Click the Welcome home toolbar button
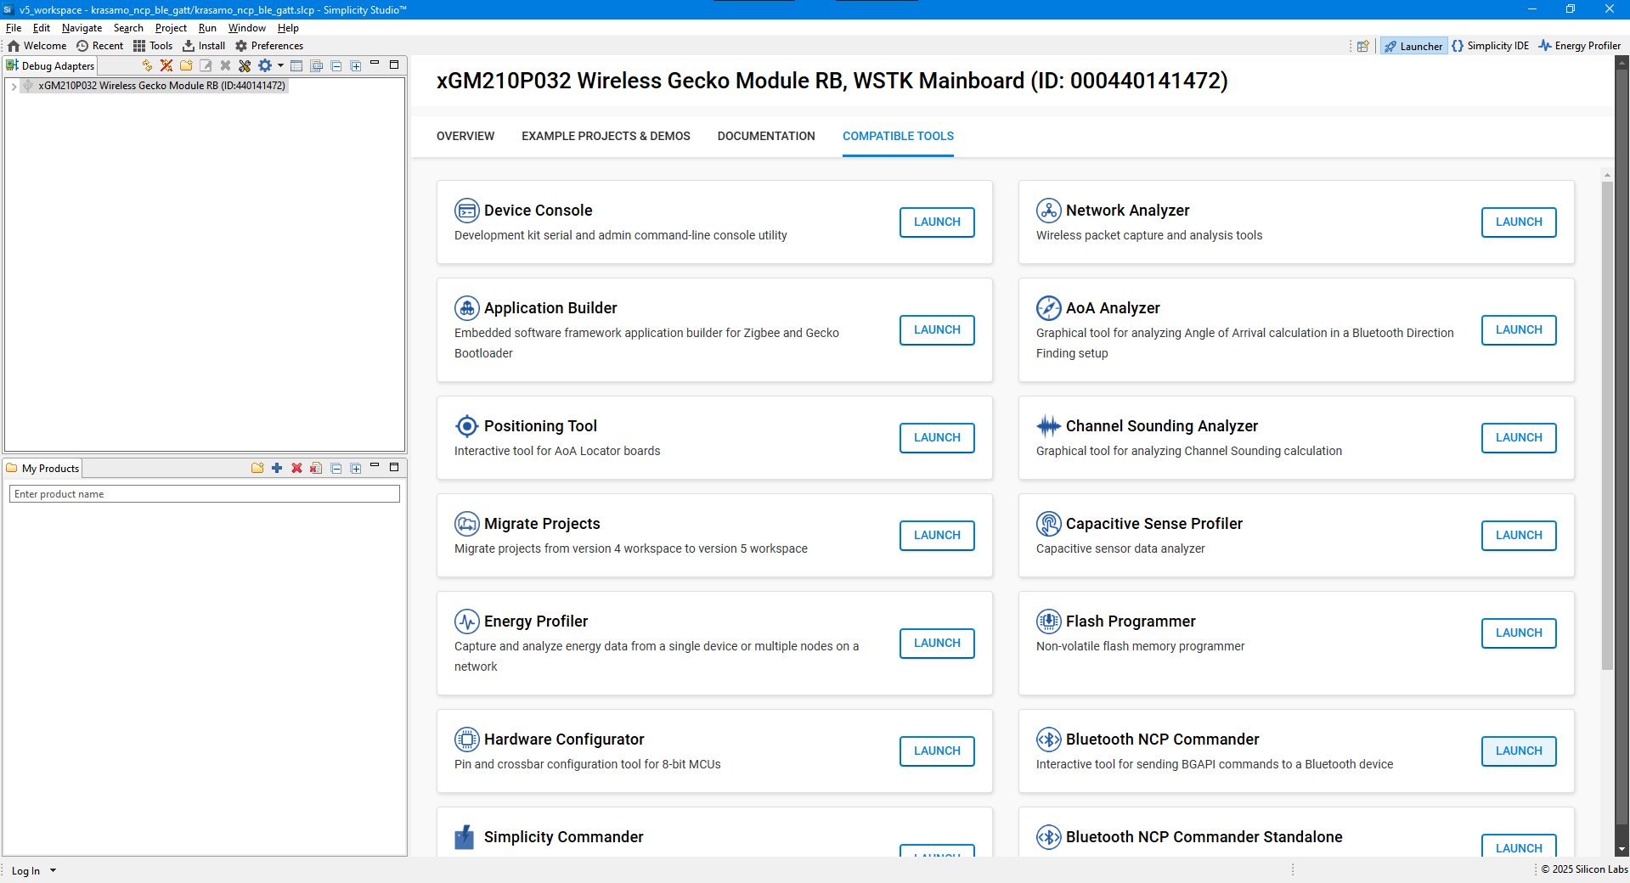This screenshot has height=883, width=1630. point(37,46)
